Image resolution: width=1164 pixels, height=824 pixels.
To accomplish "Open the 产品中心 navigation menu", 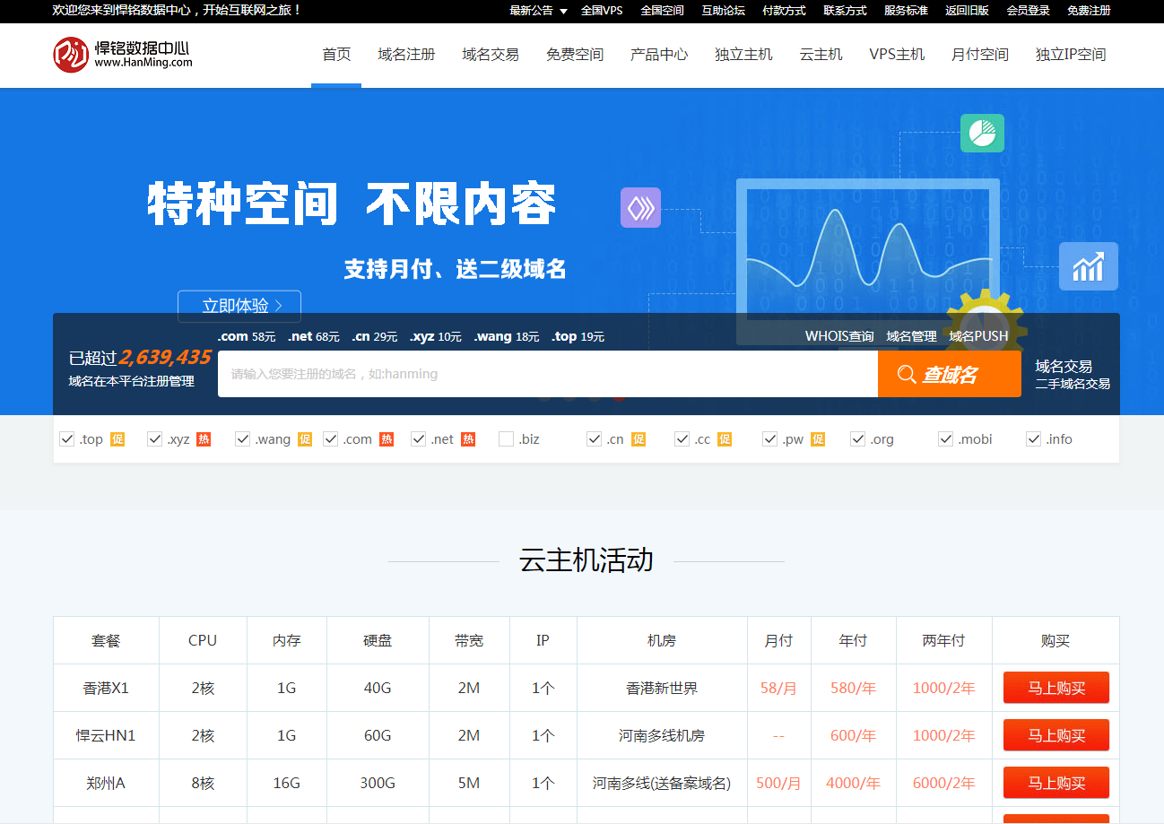I will [659, 55].
